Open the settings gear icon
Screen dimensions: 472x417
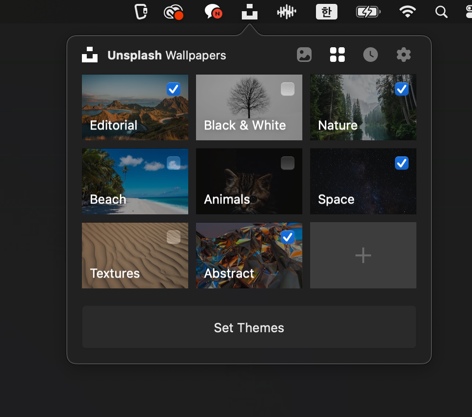click(403, 55)
